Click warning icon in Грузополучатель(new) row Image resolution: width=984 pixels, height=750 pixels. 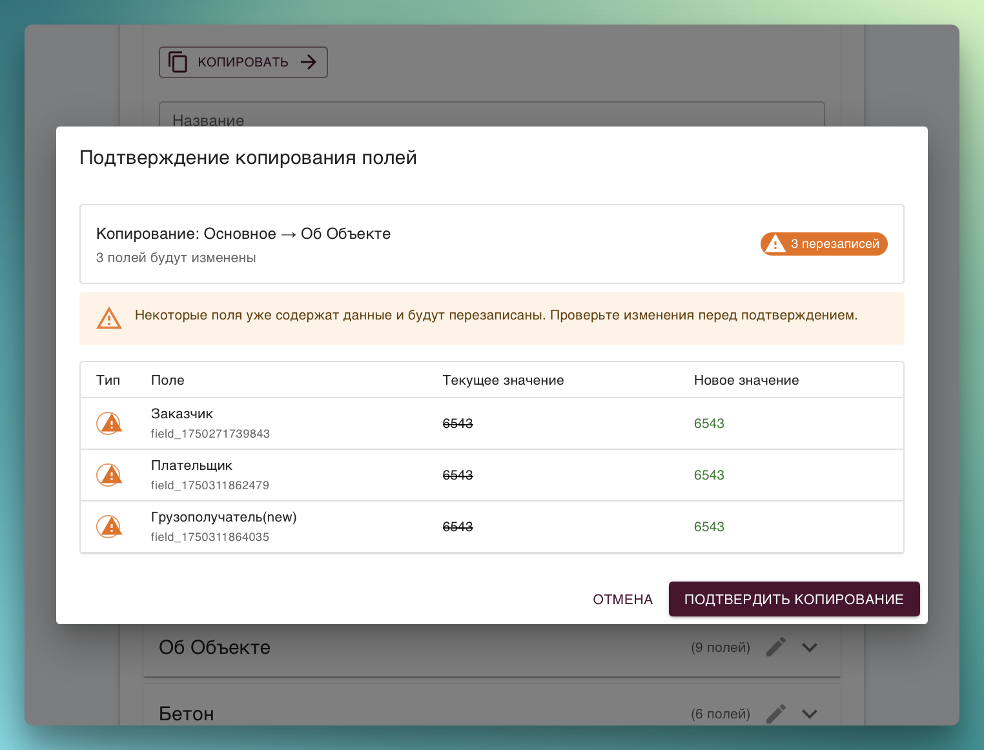pyautogui.click(x=109, y=527)
